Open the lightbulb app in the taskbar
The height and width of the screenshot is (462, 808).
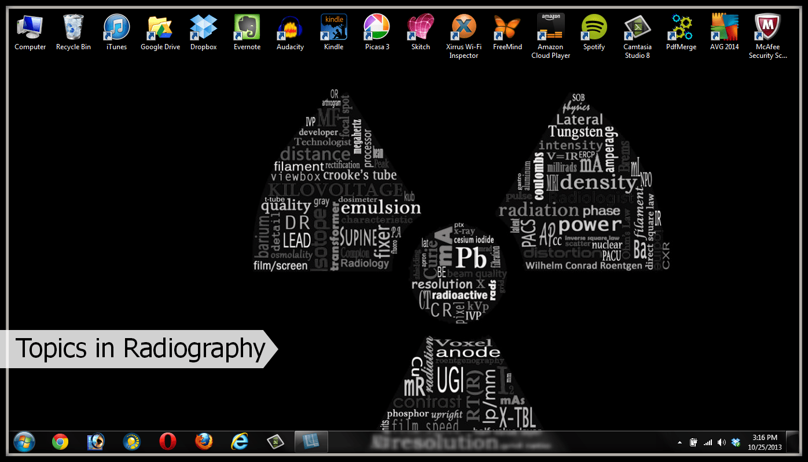click(x=132, y=442)
